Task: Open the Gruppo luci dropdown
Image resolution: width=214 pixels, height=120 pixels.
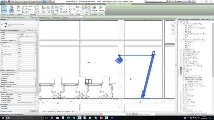Action: click(68, 17)
